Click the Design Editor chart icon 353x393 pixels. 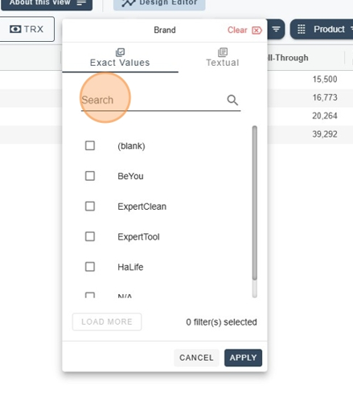click(x=129, y=3)
